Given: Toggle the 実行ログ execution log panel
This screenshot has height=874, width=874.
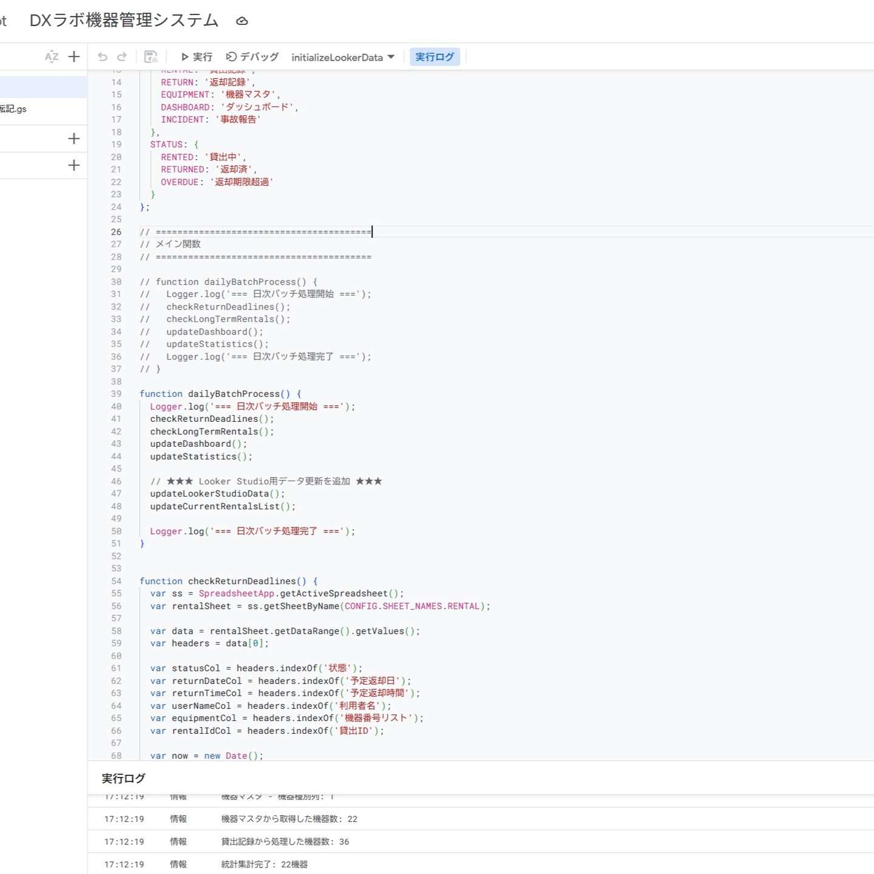Looking at the screenshot, I should [x=435, y=56].
